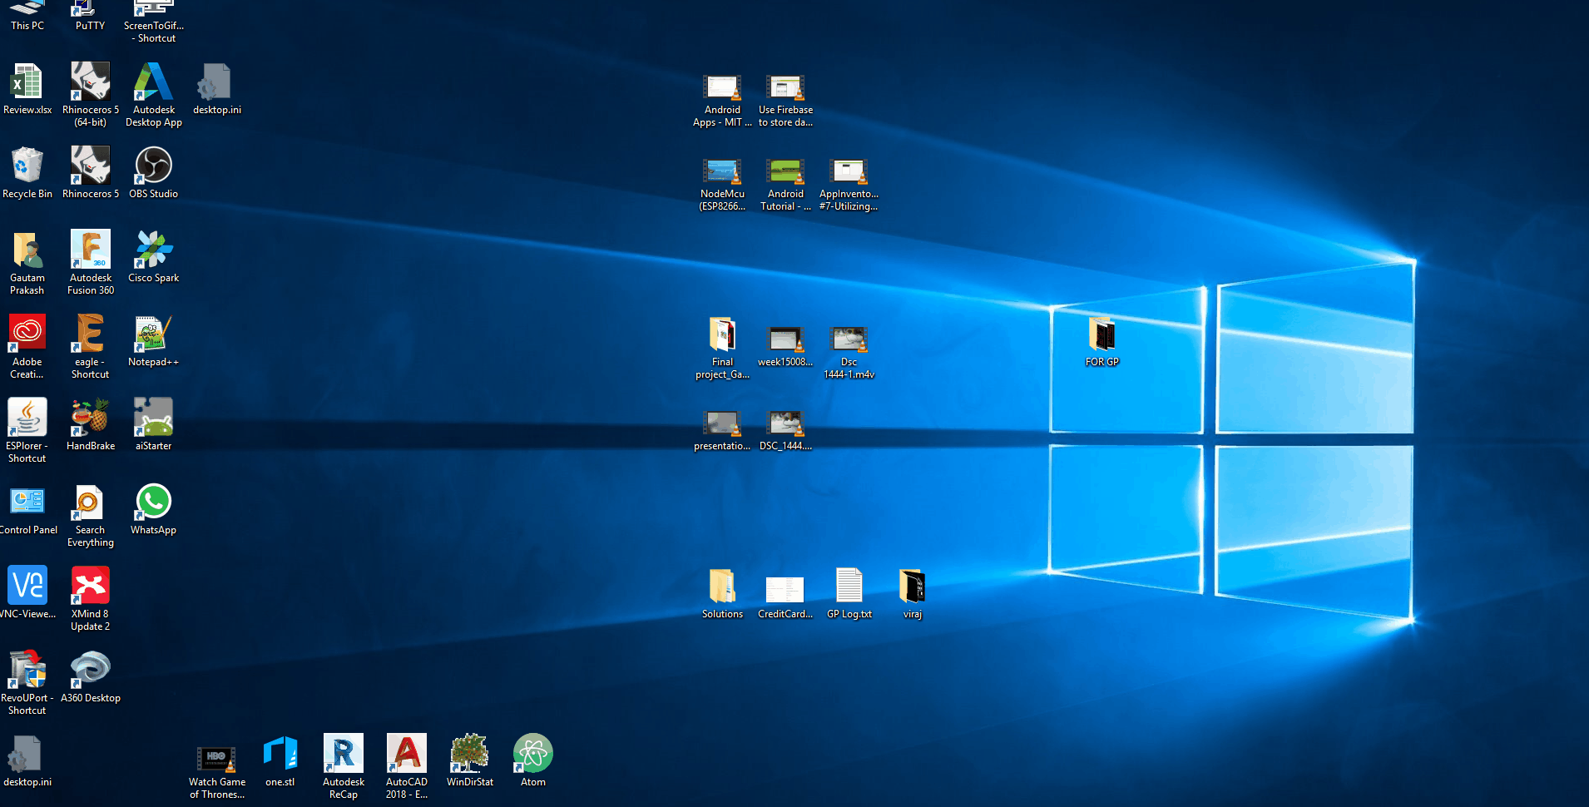The image size is (1589, 807).
Task: Select the Notepad++ icon
Action: coord(154,341)
